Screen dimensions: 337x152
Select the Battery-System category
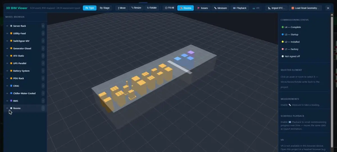click(x=21, y=71)
